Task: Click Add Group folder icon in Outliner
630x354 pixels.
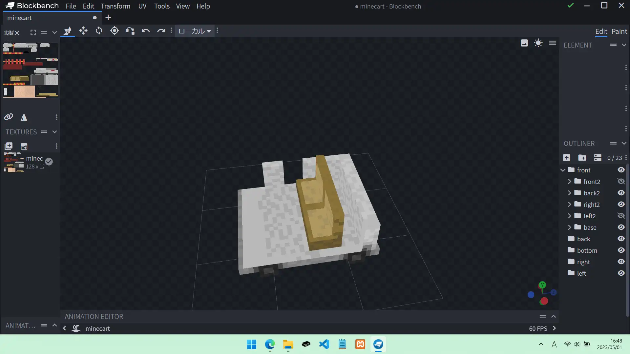Action: click(582, 158)
